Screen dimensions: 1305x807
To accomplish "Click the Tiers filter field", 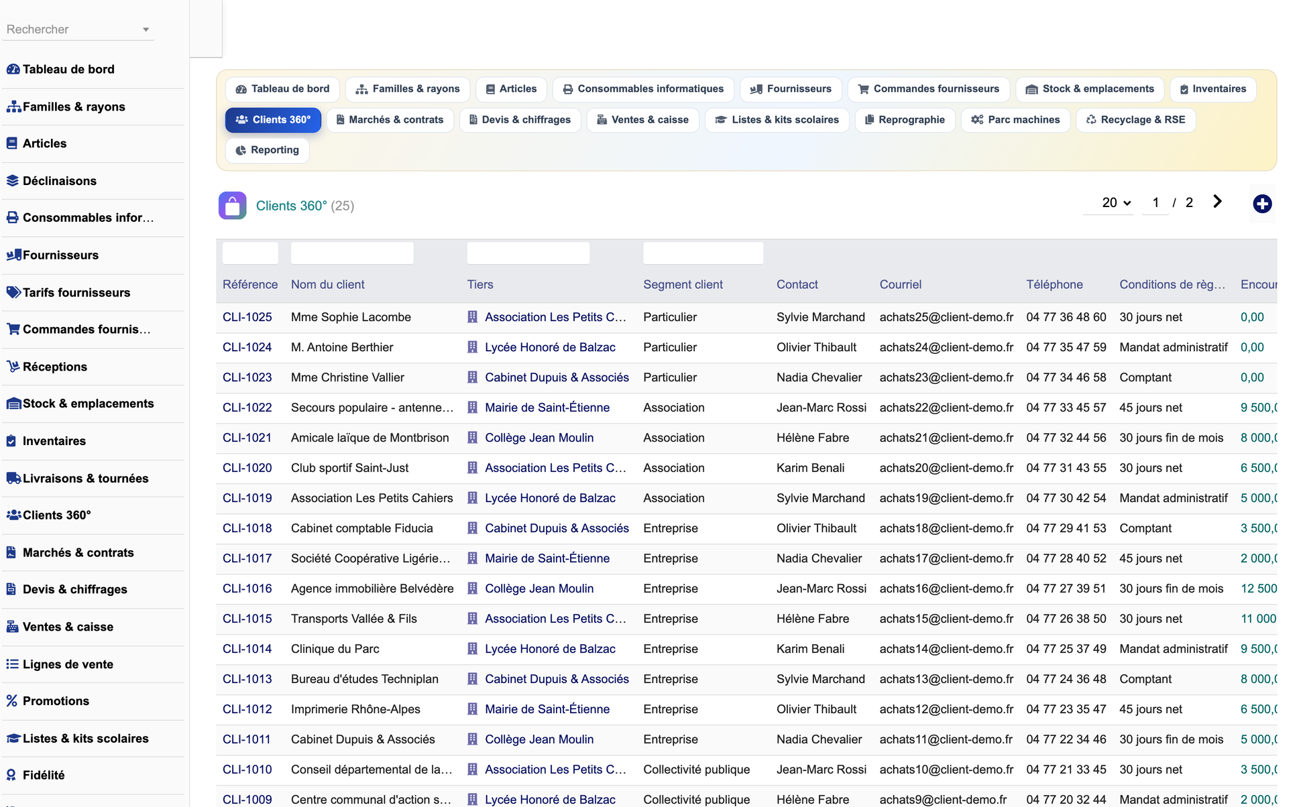I will point(528,253).
